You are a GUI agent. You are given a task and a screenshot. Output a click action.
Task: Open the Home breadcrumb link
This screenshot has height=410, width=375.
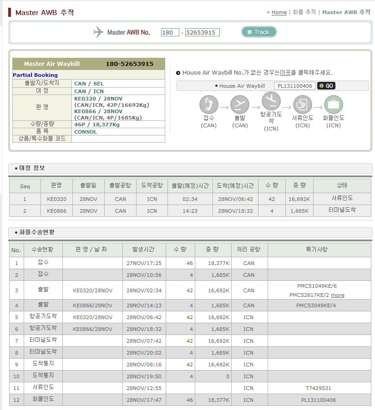[279, 12]
